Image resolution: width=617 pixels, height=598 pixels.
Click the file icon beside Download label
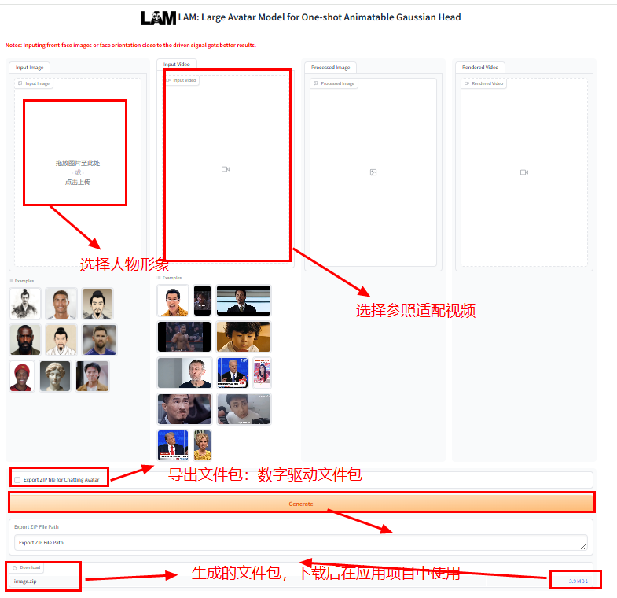point(15,567)
